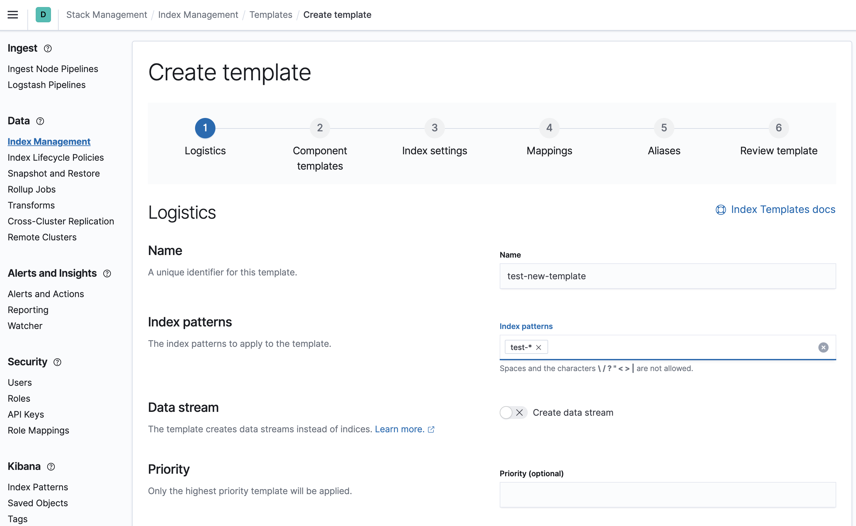This screenshot has width=856, height=526.
Task: Open Index Lifecycle Policies in sidebar
Action: [56, 157]
